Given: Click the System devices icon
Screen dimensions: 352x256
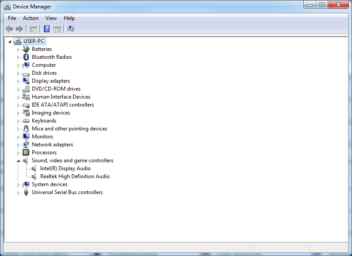Looking at the screenshot, I should pyautogui.click(x=26, y=184).
